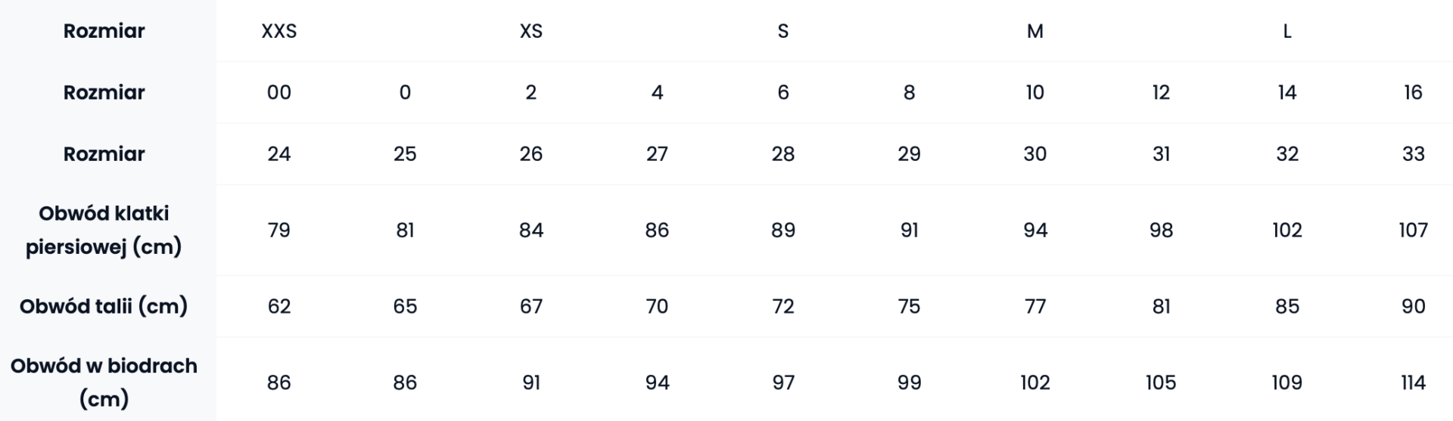Click the Obwód klatki piersiowej row label

point(104,230)
